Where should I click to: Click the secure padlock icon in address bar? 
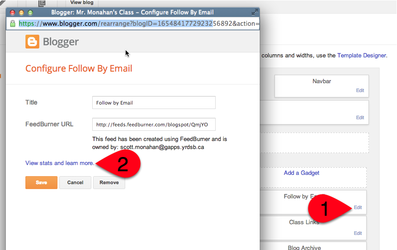click(x=12, y=24)
